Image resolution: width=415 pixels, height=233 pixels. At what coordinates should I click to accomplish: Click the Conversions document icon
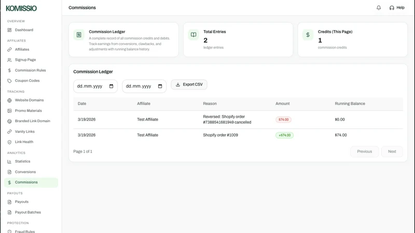pyautogui.click(x=9, y=172)
